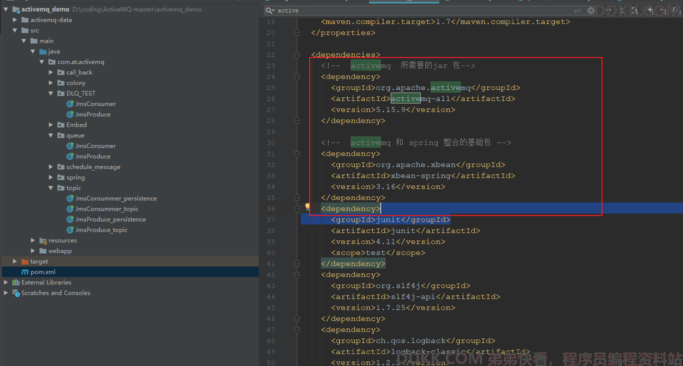Collapse the src folder arrow
Image resolution: width=683 pixels, height=366 pixels.
[x=15, y=30]
